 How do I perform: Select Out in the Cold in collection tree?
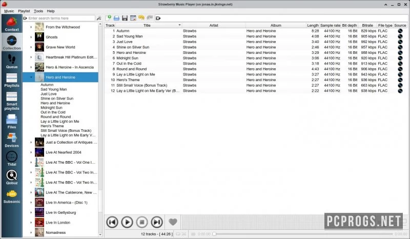point(53,112)
